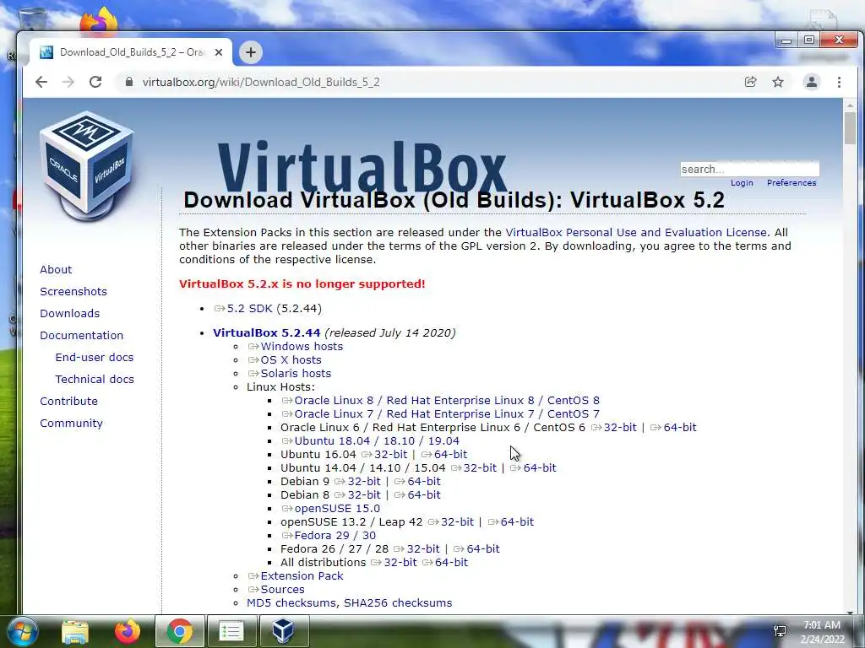Download Ubuntu 18.04 / 18.10 / 19.04 package

(371, 440)
